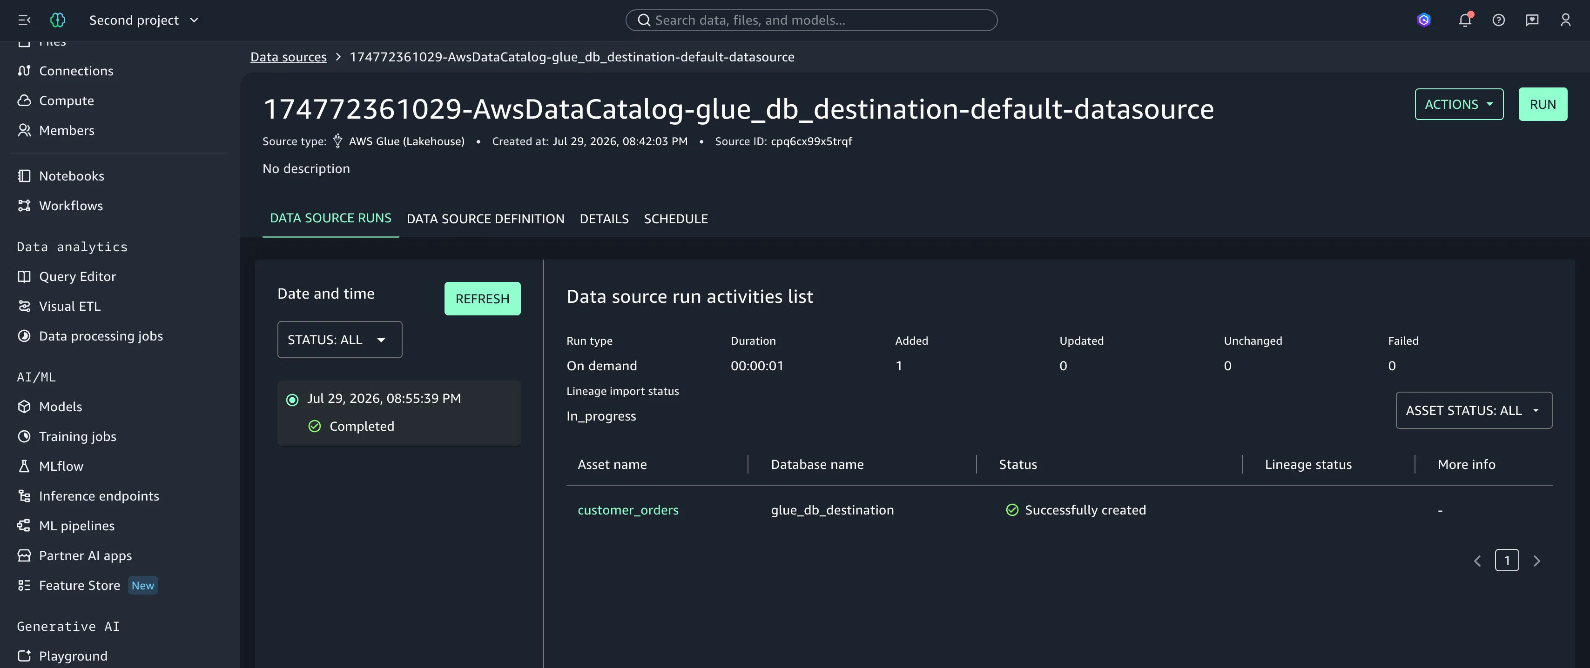Click the glue_db_destination database cell

(x=831, y=509)
